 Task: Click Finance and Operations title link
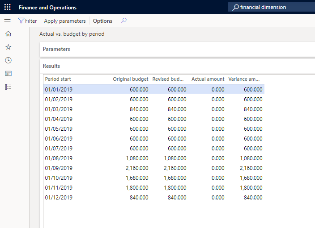click(47, 7)
